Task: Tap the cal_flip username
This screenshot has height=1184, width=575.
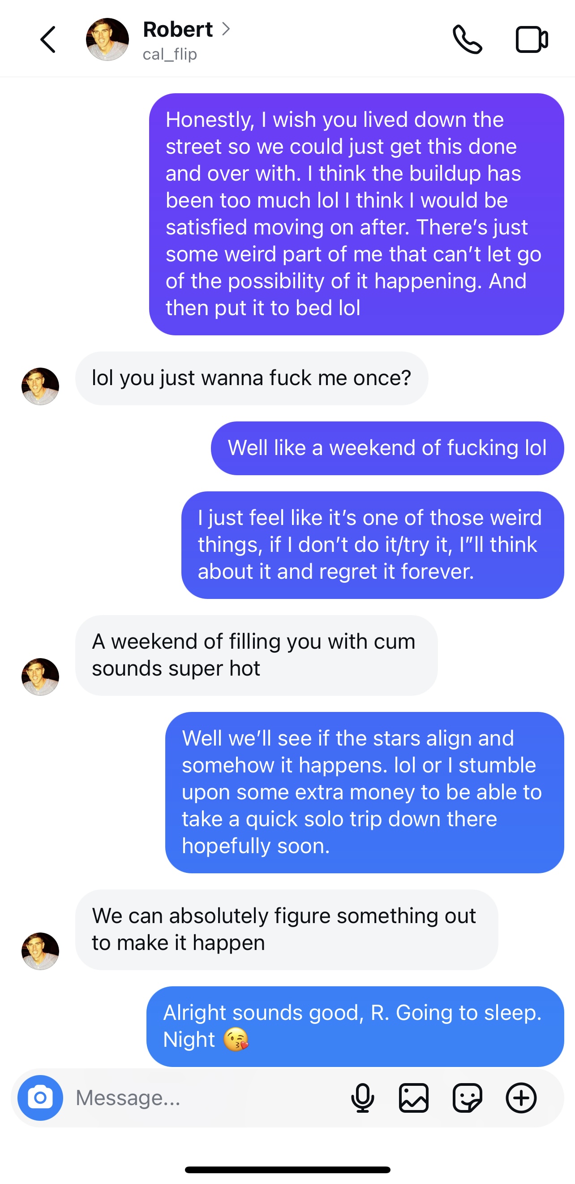Action: click(170, 54)
